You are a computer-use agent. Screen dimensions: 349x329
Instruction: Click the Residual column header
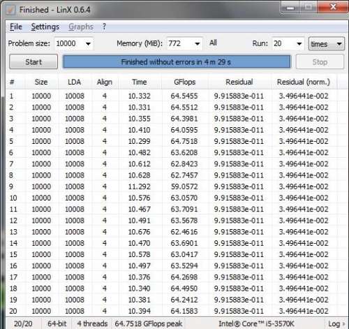coord(239,82)
